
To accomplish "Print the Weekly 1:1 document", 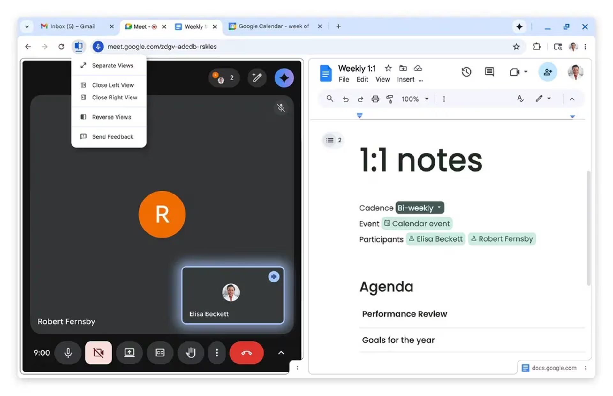I will point(375,99).
